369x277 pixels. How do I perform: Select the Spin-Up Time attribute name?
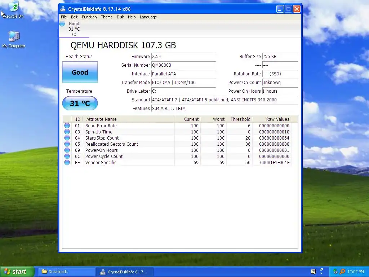point(99,132)
